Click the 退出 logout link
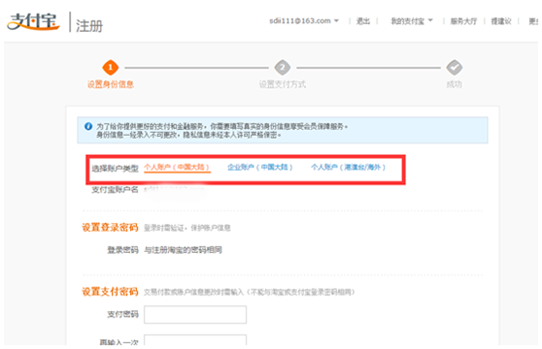The image size is (542, 349). pos(363,21)
